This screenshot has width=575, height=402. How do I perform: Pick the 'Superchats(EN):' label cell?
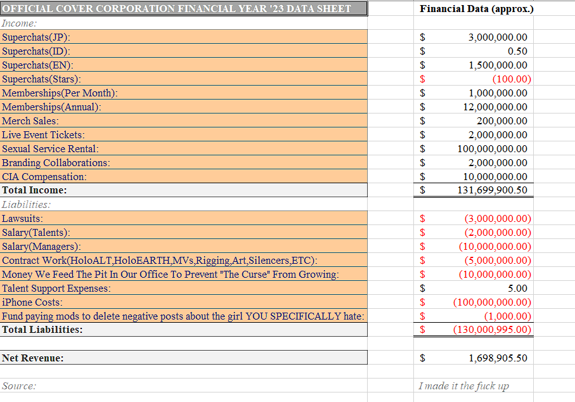183,65
